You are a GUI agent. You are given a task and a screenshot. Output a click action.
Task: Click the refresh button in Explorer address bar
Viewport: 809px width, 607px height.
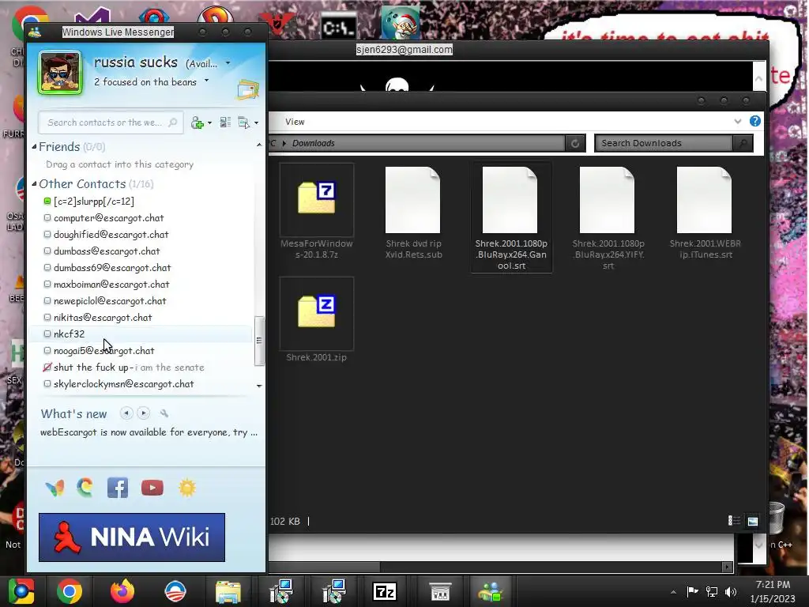575,144
